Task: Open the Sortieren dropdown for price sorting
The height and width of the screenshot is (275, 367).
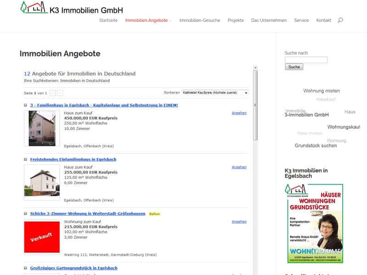Action: tap(215, 93)
